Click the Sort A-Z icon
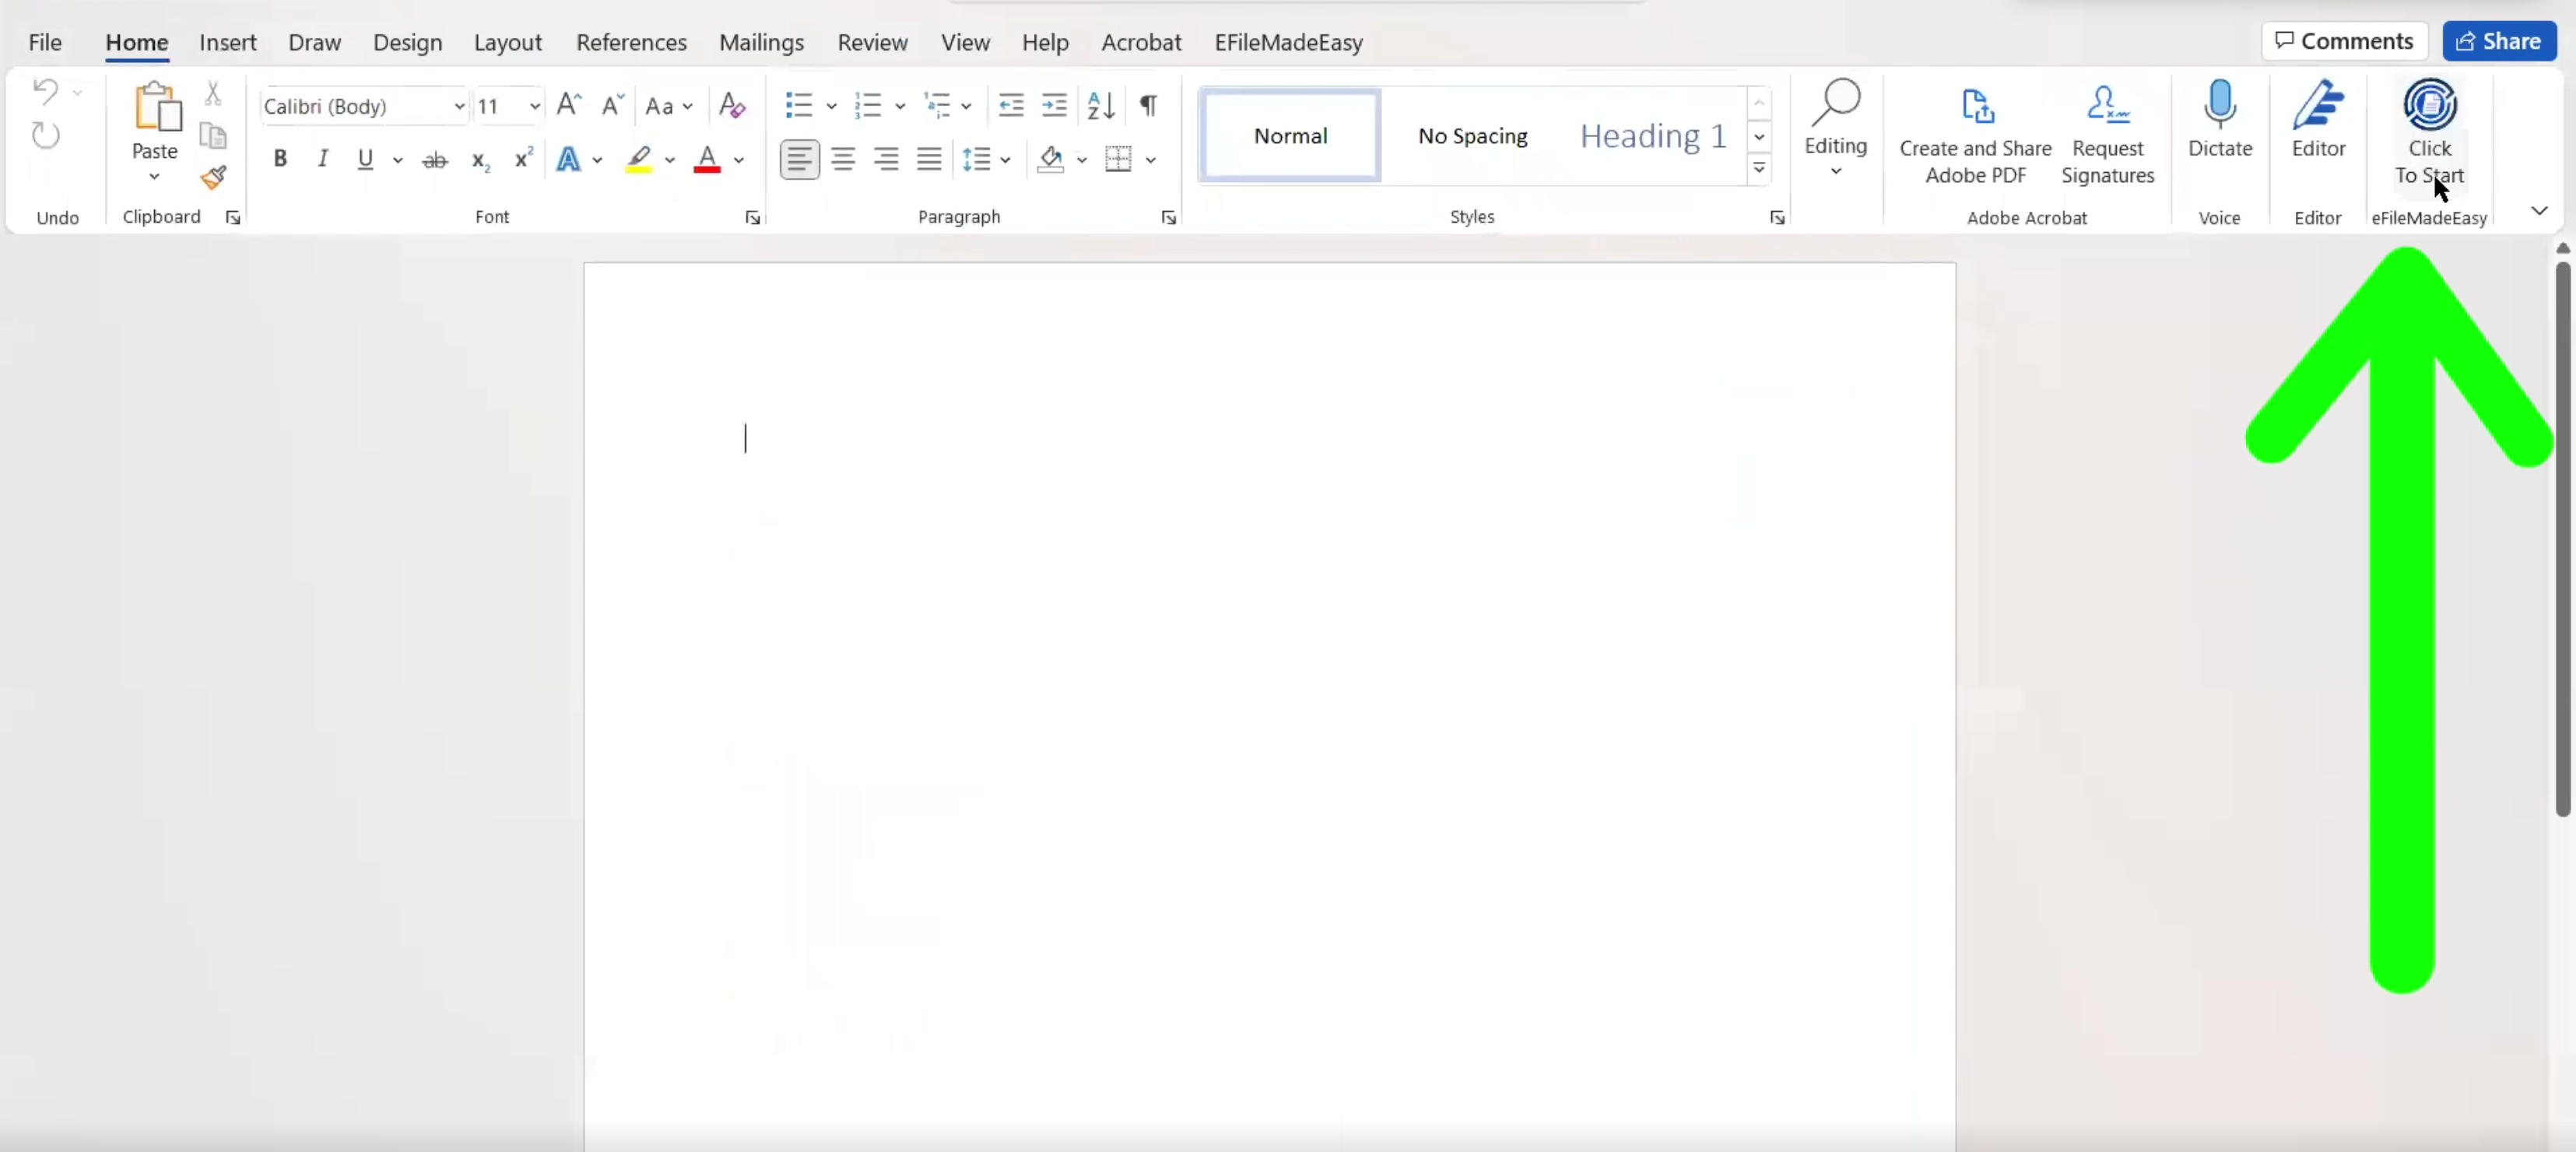 coord(1100,105)
